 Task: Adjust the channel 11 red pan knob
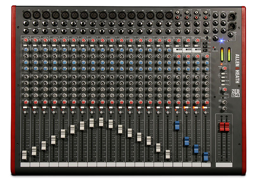pos(121,102)
